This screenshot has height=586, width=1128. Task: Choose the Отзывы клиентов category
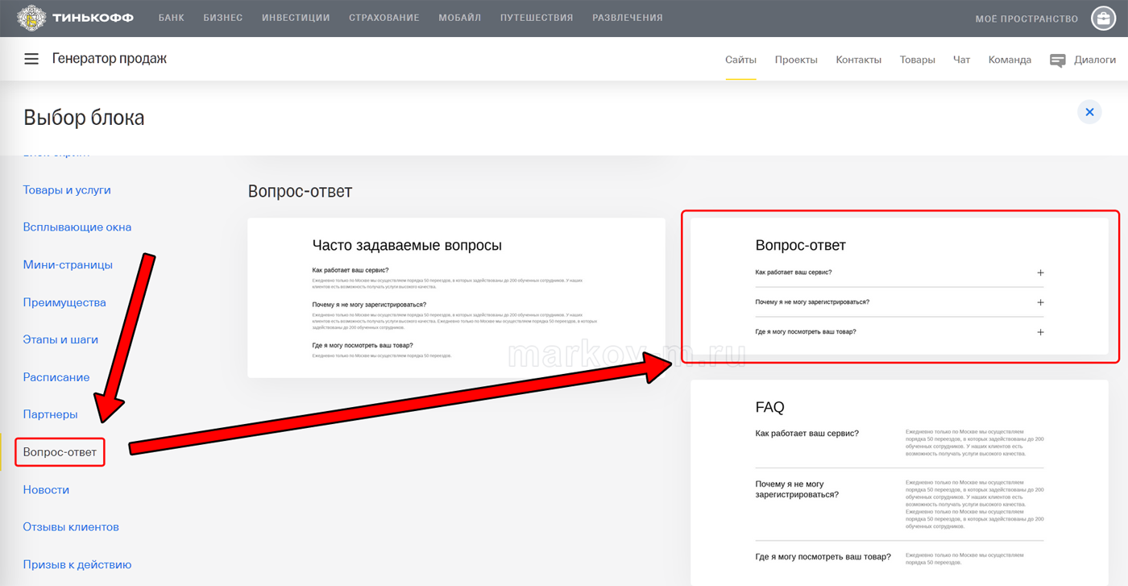tap(71, 527)
